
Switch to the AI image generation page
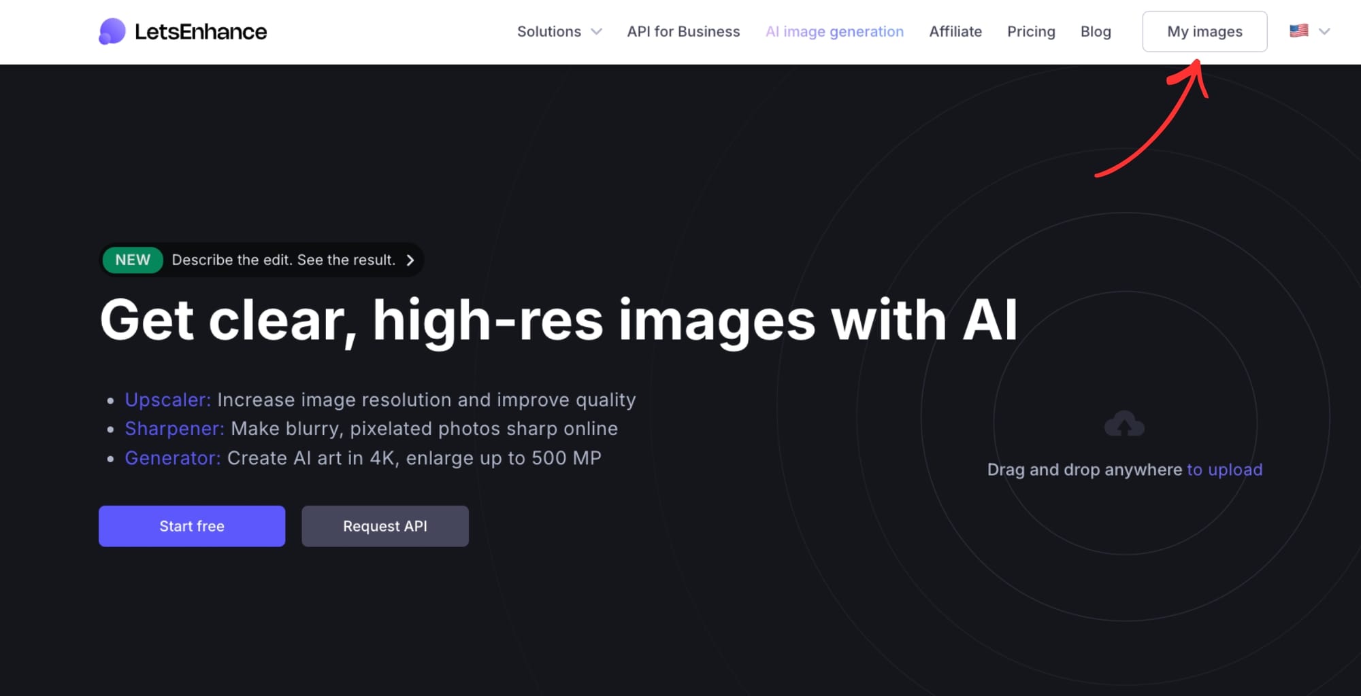[x=834, y=31]
